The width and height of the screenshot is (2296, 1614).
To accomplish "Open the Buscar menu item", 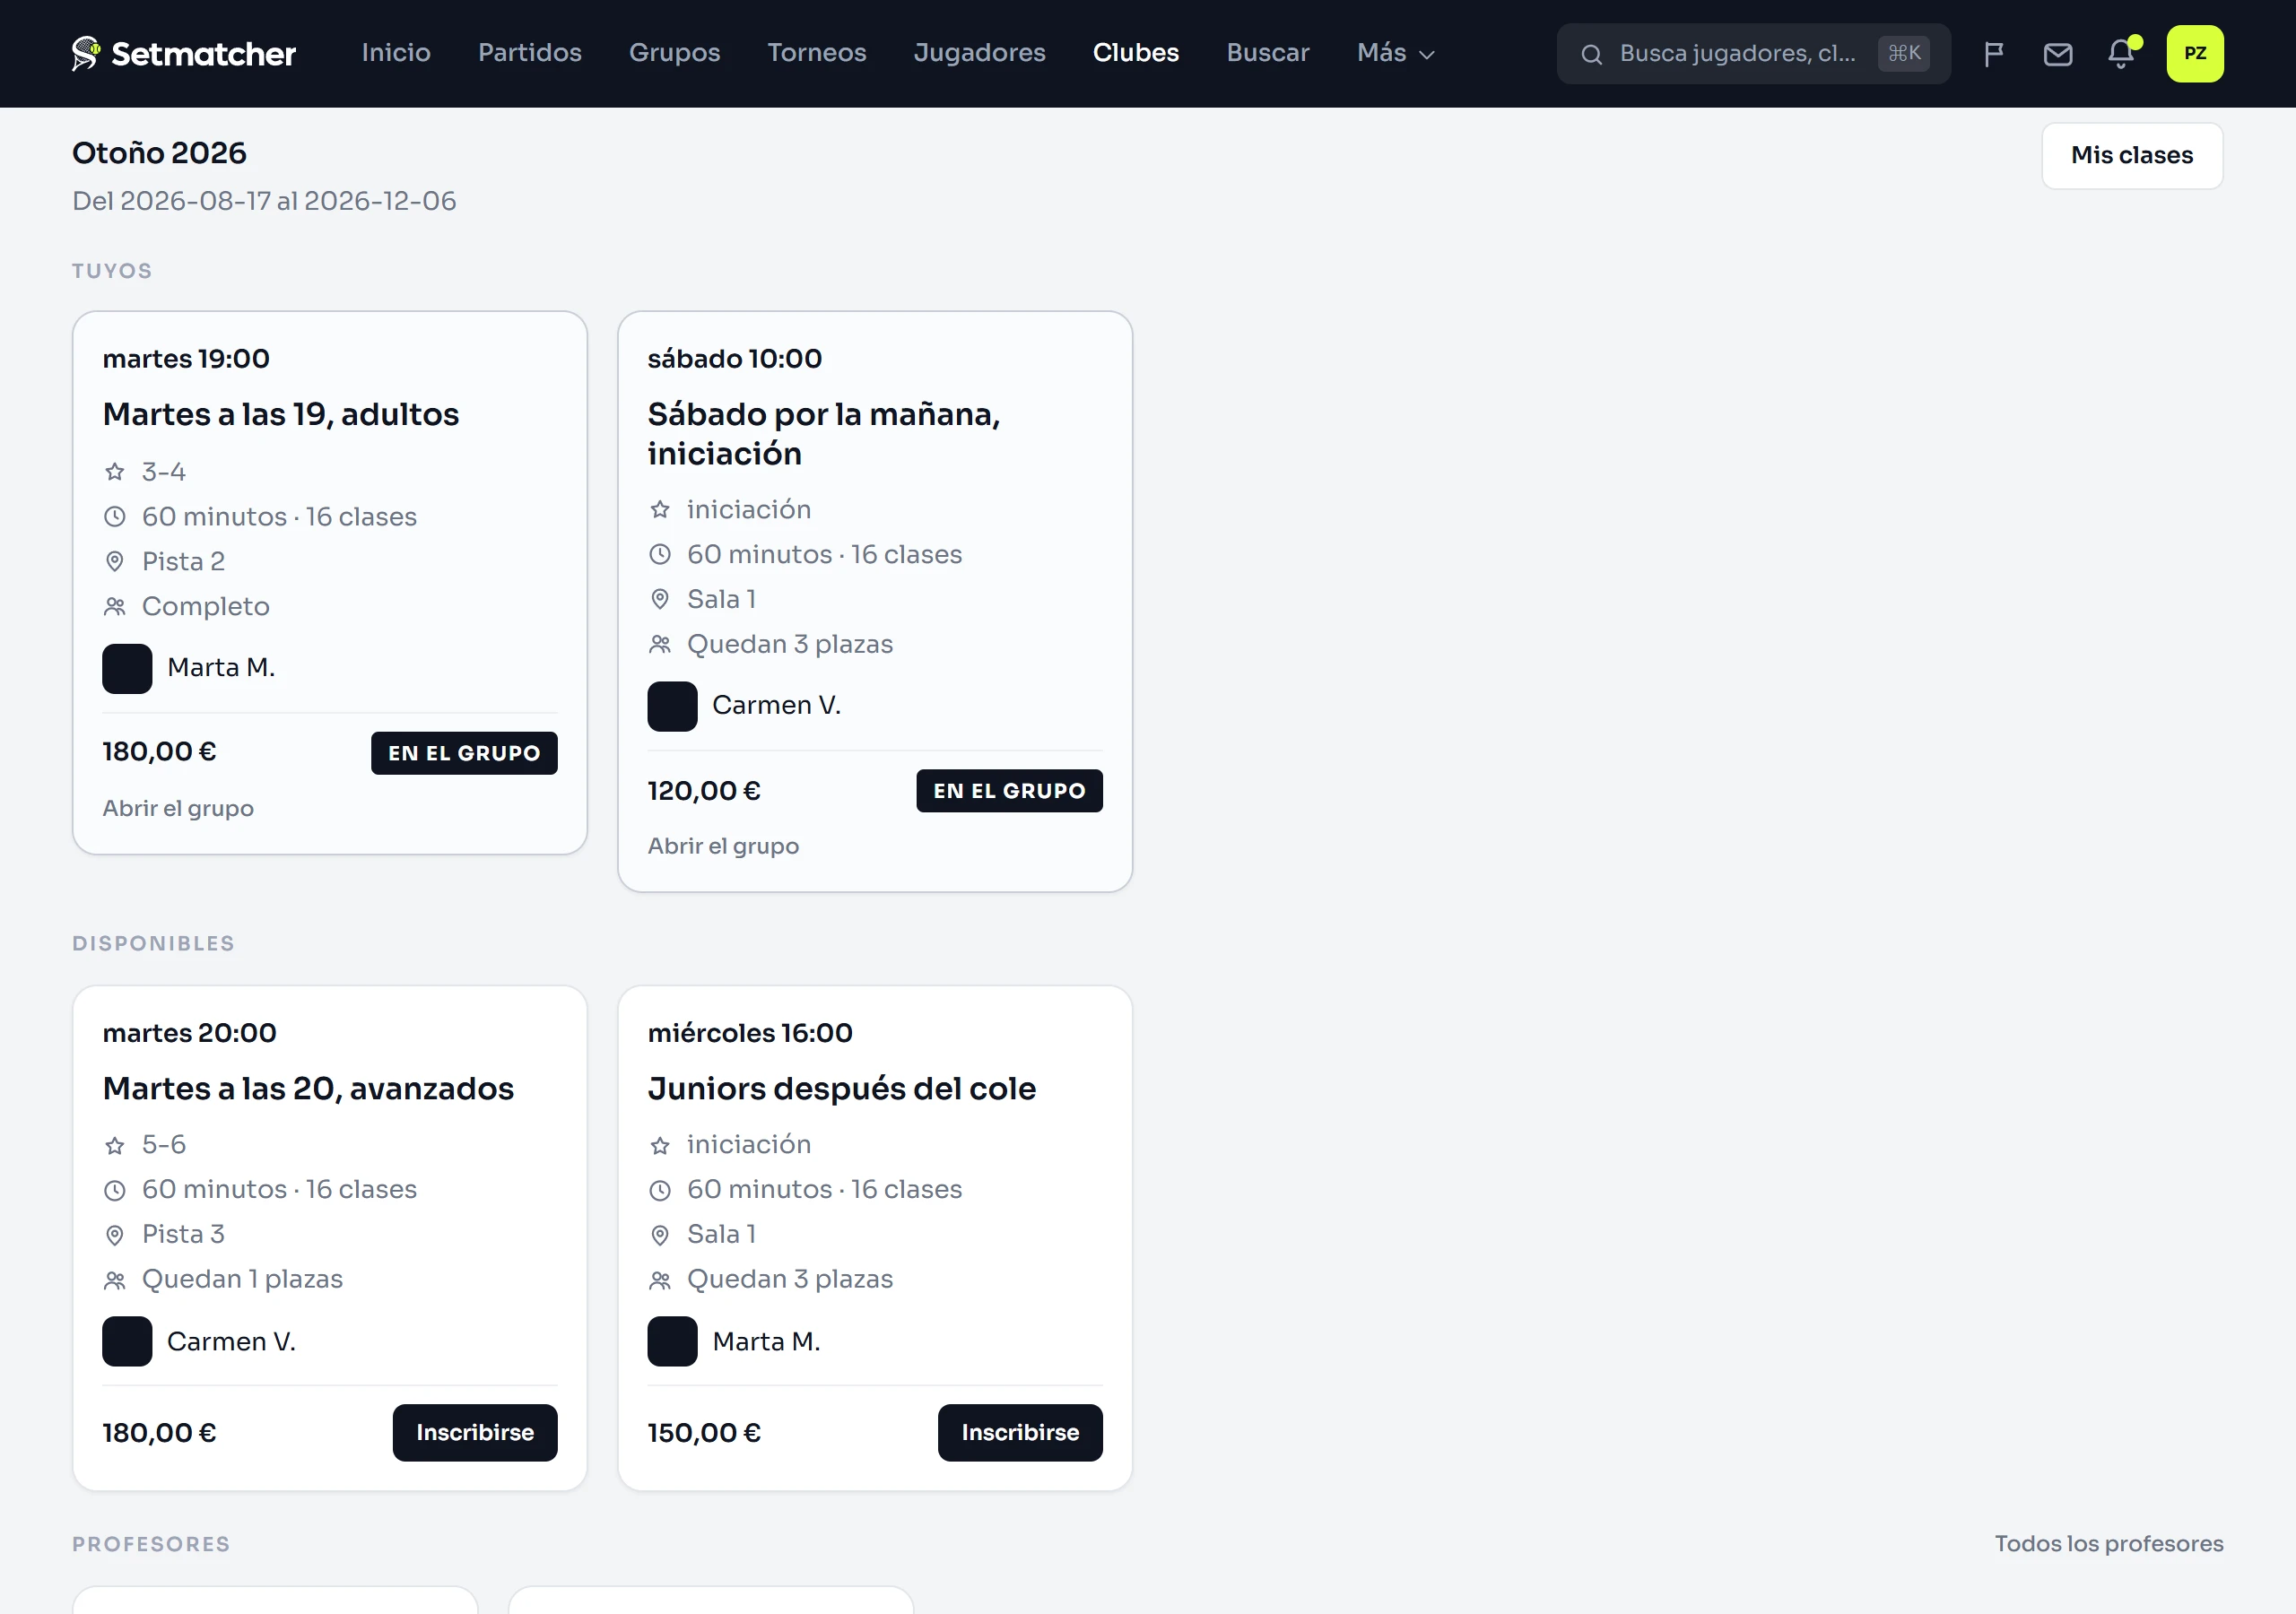I will (x=1268, y=53).
